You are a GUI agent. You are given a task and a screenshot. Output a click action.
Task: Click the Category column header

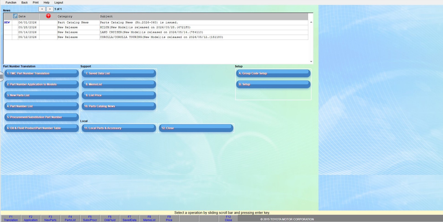(78, 16)
